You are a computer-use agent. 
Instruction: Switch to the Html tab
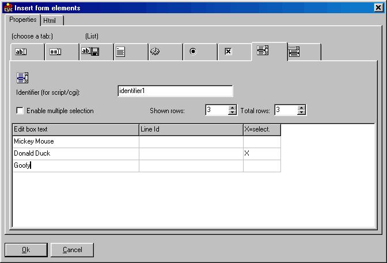click(x=51, y=20)
